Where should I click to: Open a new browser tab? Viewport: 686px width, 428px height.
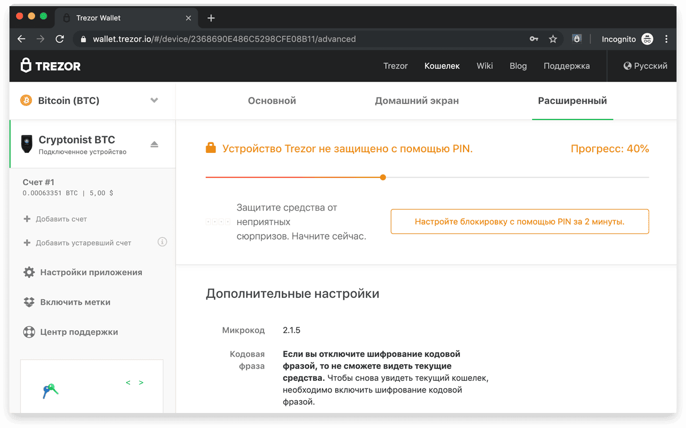click(x=211, y=18)
